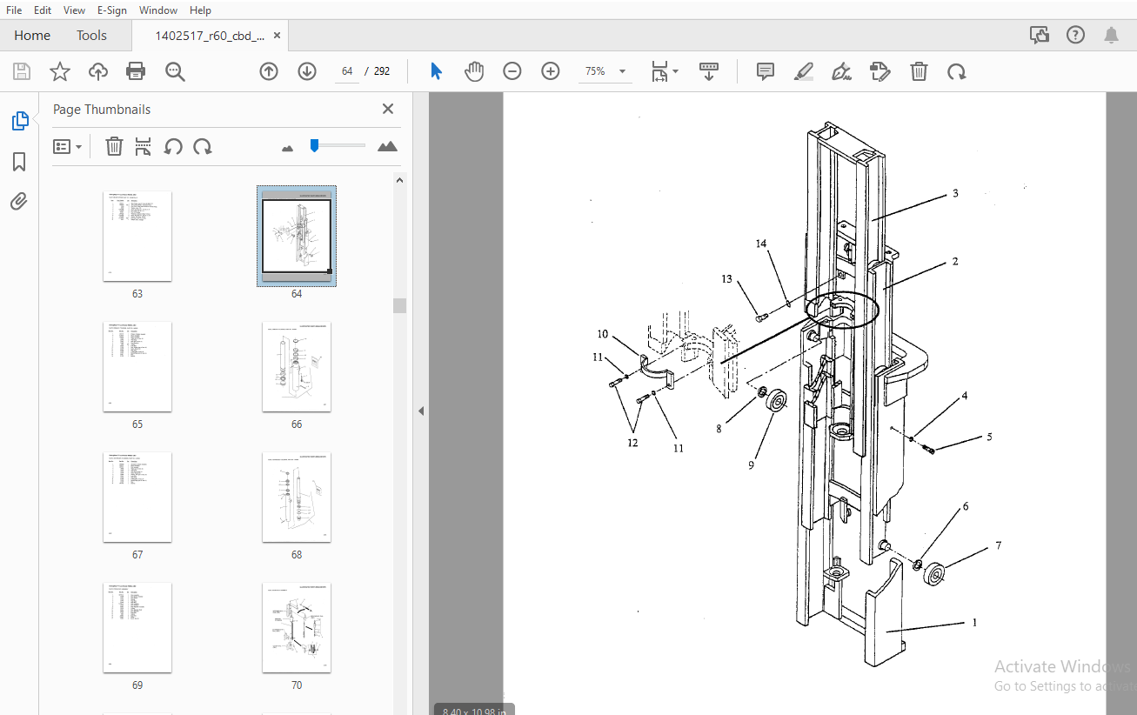Image resolution: width=1137 pixels, height=715 pixels.
Task: Open Bookmarks sidebar panel
Action: (x=19, y=162)
